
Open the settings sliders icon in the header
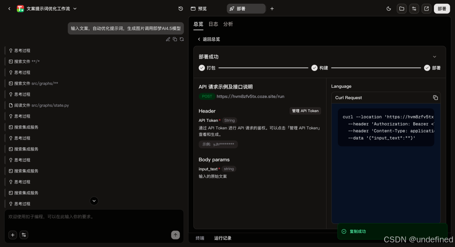[414, 9]
